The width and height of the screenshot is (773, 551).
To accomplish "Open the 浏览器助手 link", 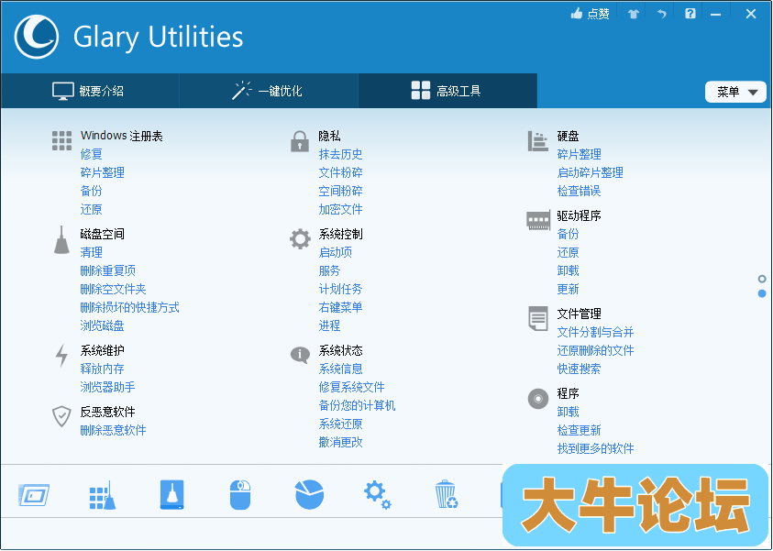I will pyautogui.click(x=107, y=387).
